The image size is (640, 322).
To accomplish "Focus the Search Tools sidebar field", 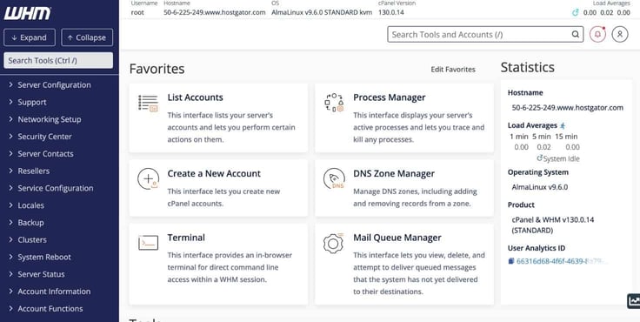I will pos(58,60).
